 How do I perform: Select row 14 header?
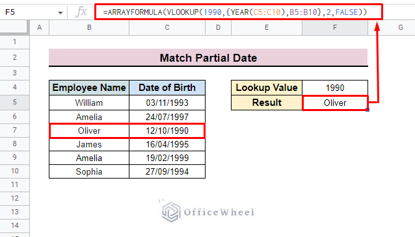[14, 226]
